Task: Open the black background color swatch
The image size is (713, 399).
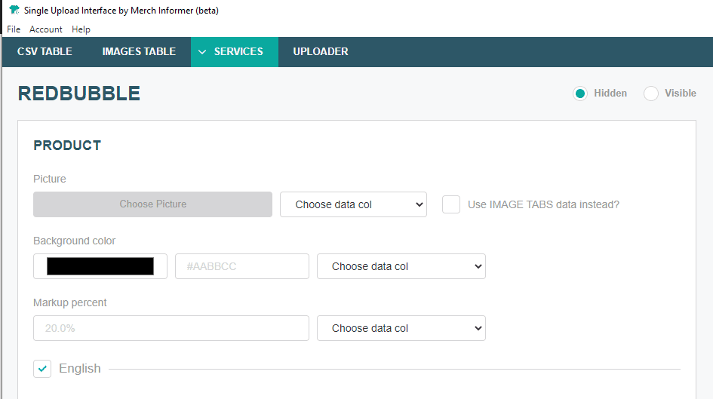Action: 100,266
